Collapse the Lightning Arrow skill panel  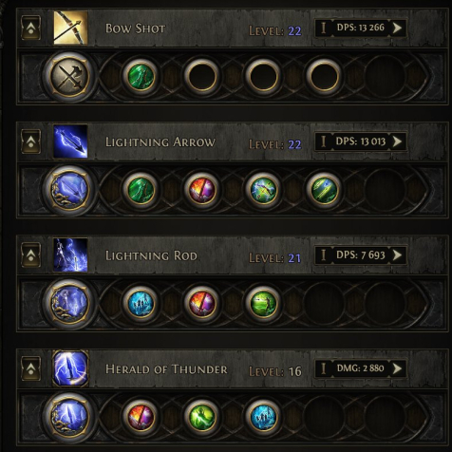coord(30,141)
